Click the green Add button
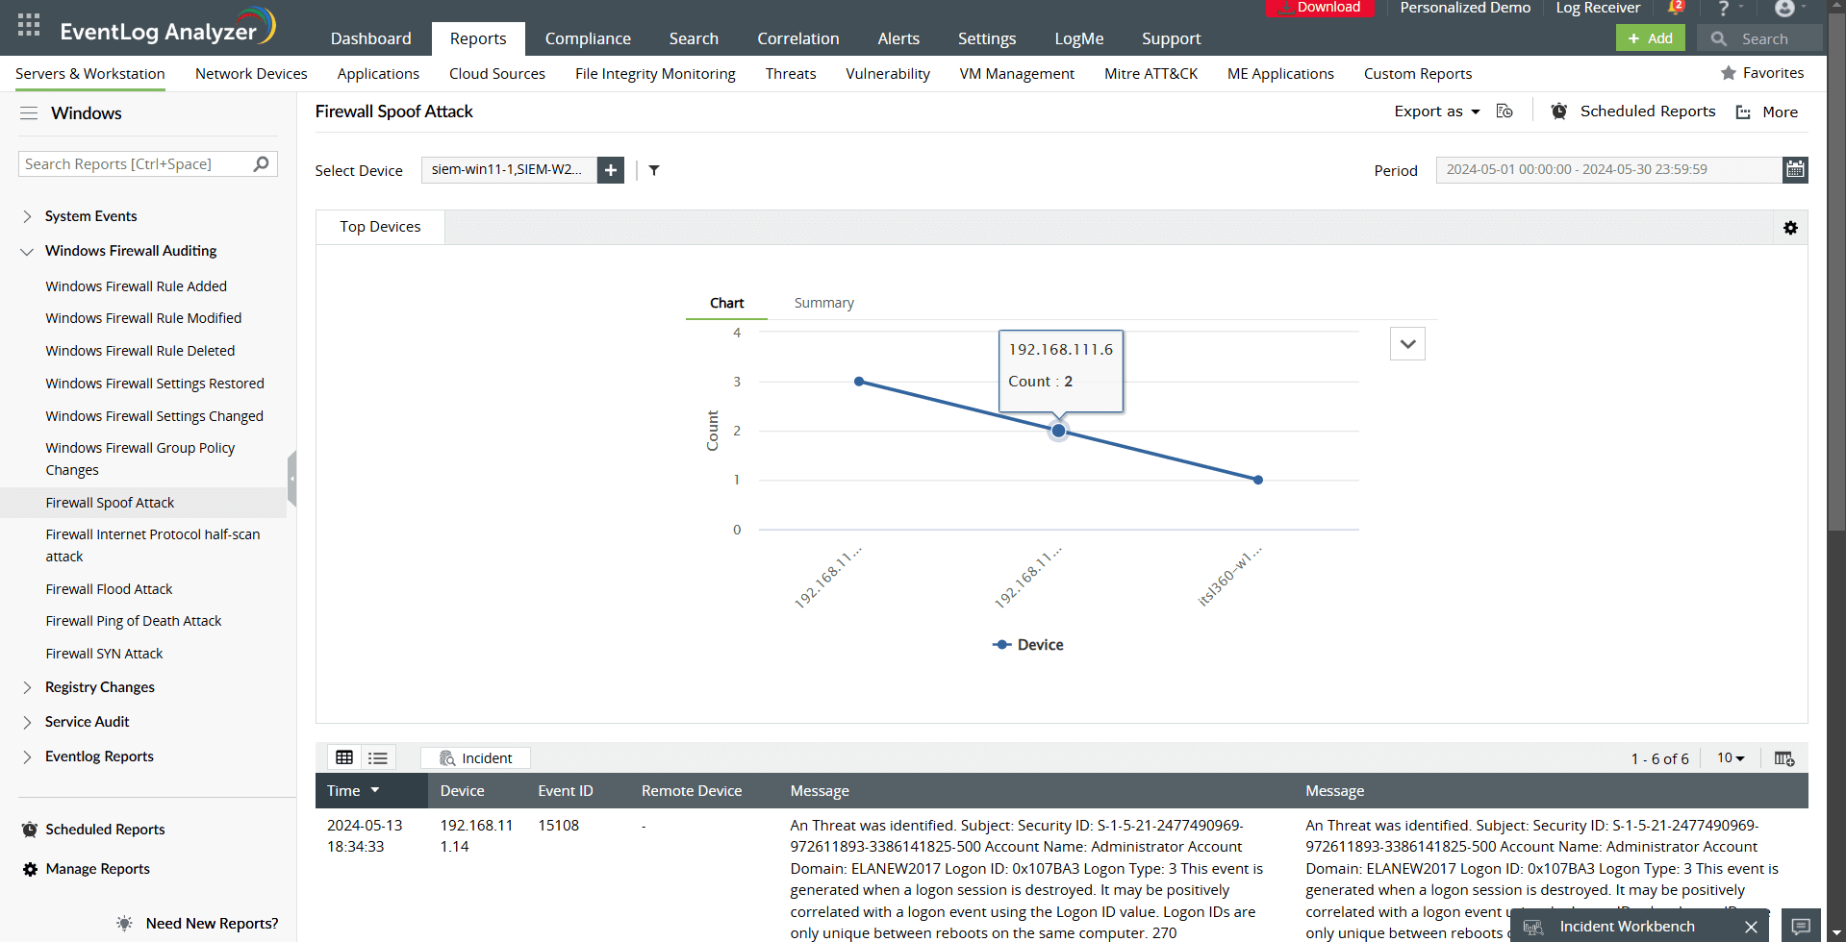The width and height of the screenshot is (1846, 942). (1650, 37)
